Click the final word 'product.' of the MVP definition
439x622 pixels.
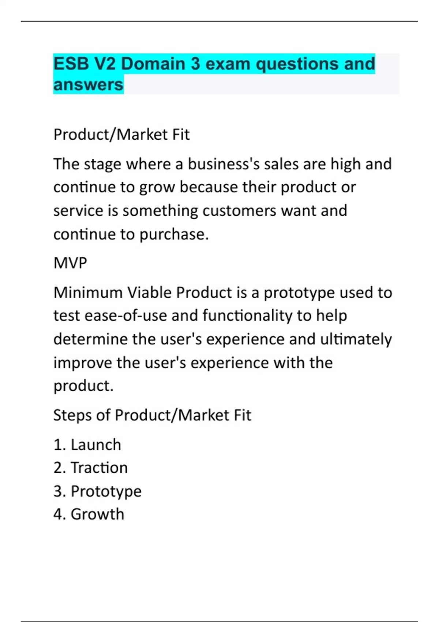(x=83, y=386)
